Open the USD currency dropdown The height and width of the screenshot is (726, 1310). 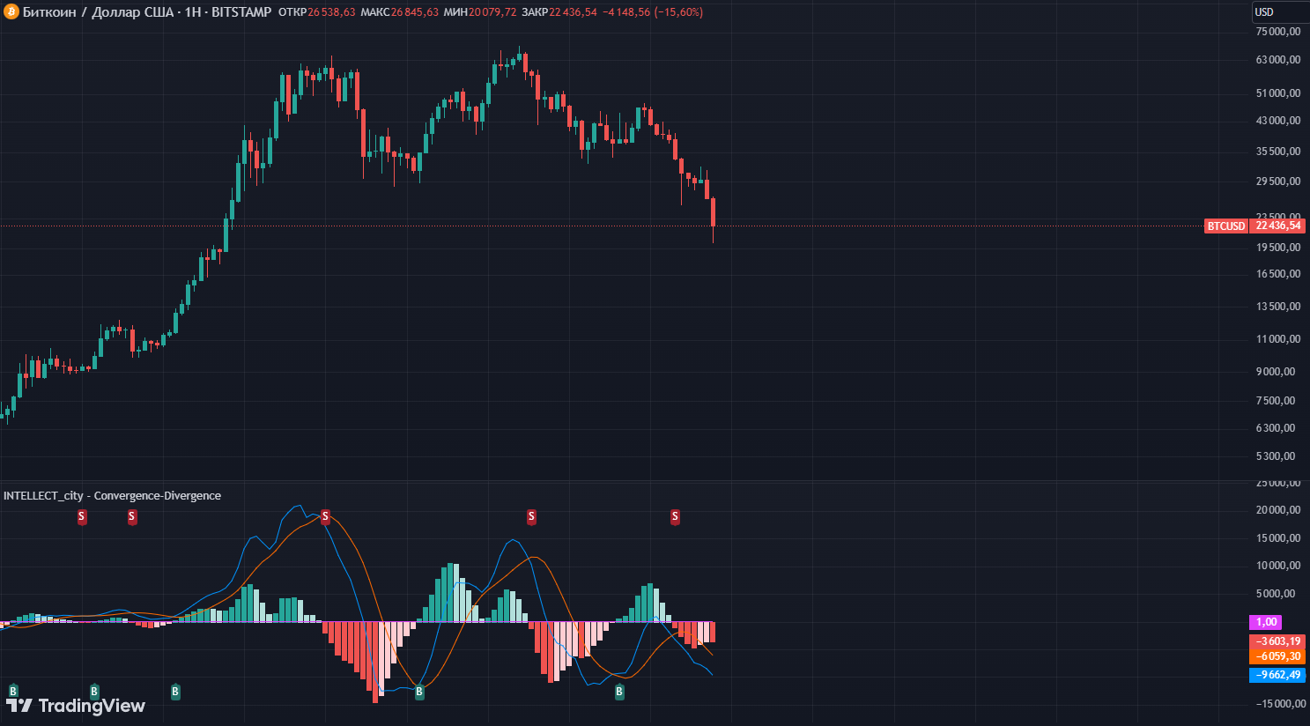1279,12
